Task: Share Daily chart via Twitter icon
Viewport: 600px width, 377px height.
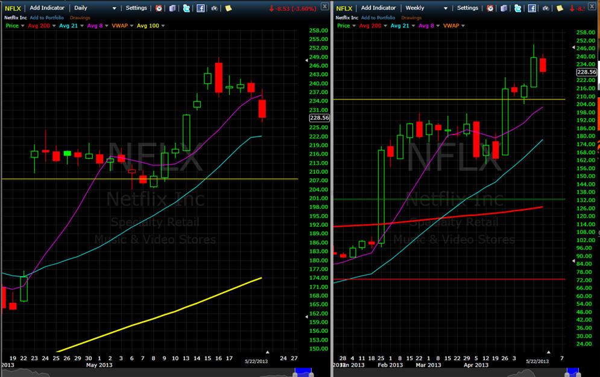Action: pyautogui.click(x=186, y=8)
